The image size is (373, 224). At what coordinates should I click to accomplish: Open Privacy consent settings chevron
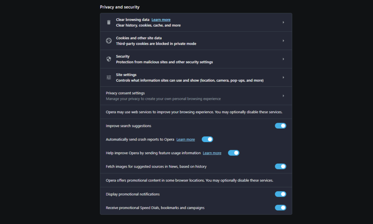(283, 96)
